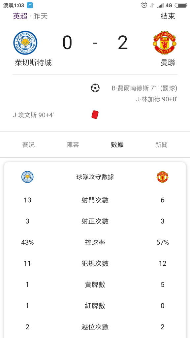Tap the 球隊攻守數據 heading

click(95, 177)
